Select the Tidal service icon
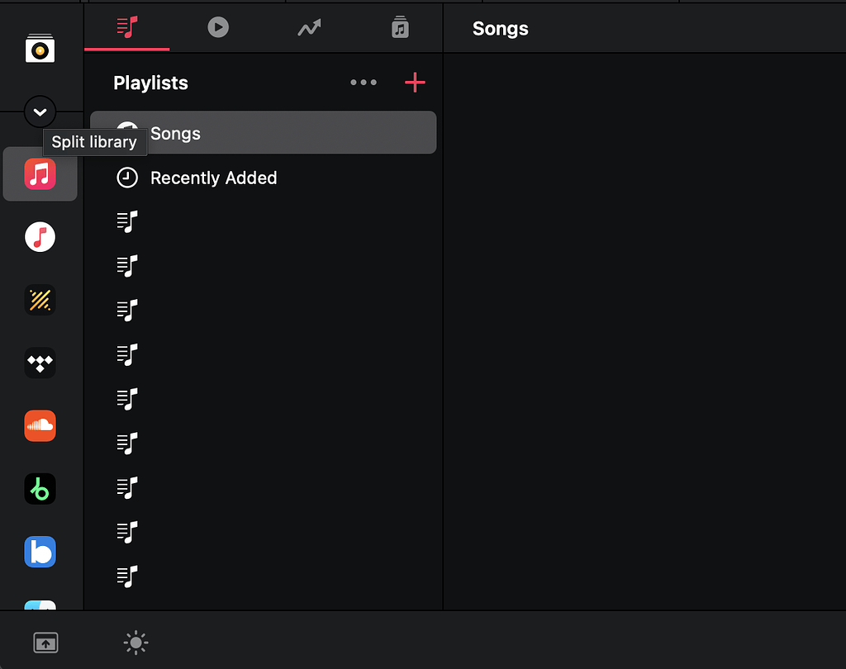Image resolution: width=846 pixels, height=669 pixels. [40, 363]
